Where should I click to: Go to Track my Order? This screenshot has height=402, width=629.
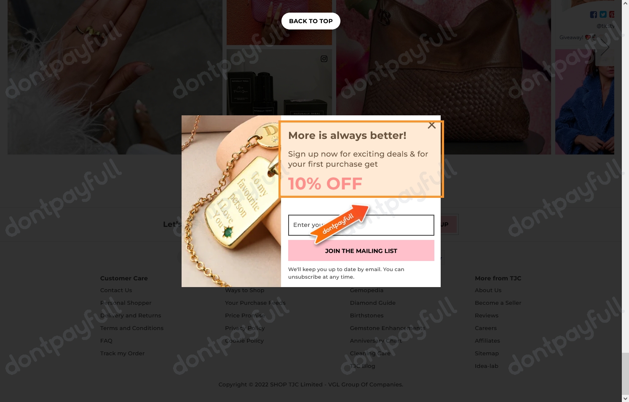click(x=122, y=353)
